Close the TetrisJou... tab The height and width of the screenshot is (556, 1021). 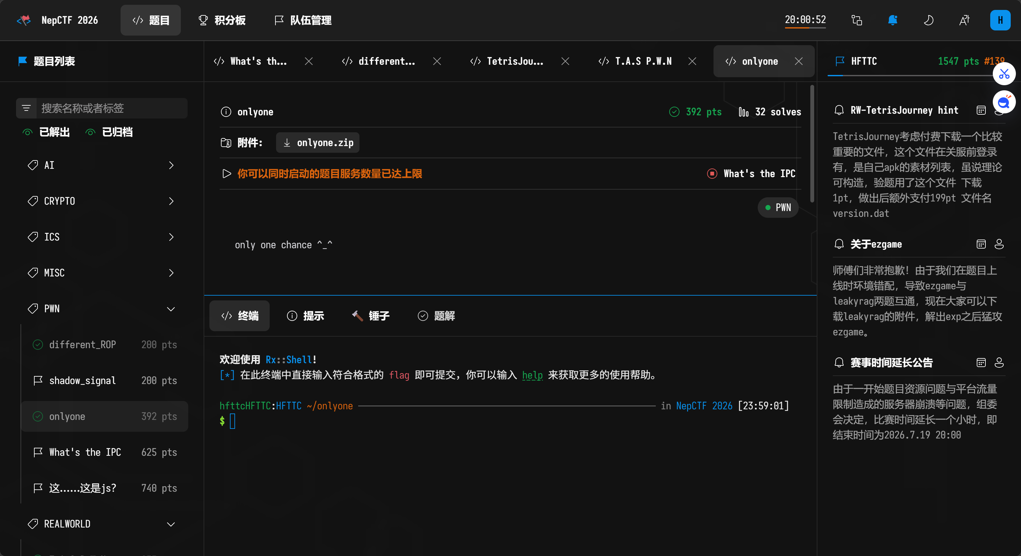point(566,61)
